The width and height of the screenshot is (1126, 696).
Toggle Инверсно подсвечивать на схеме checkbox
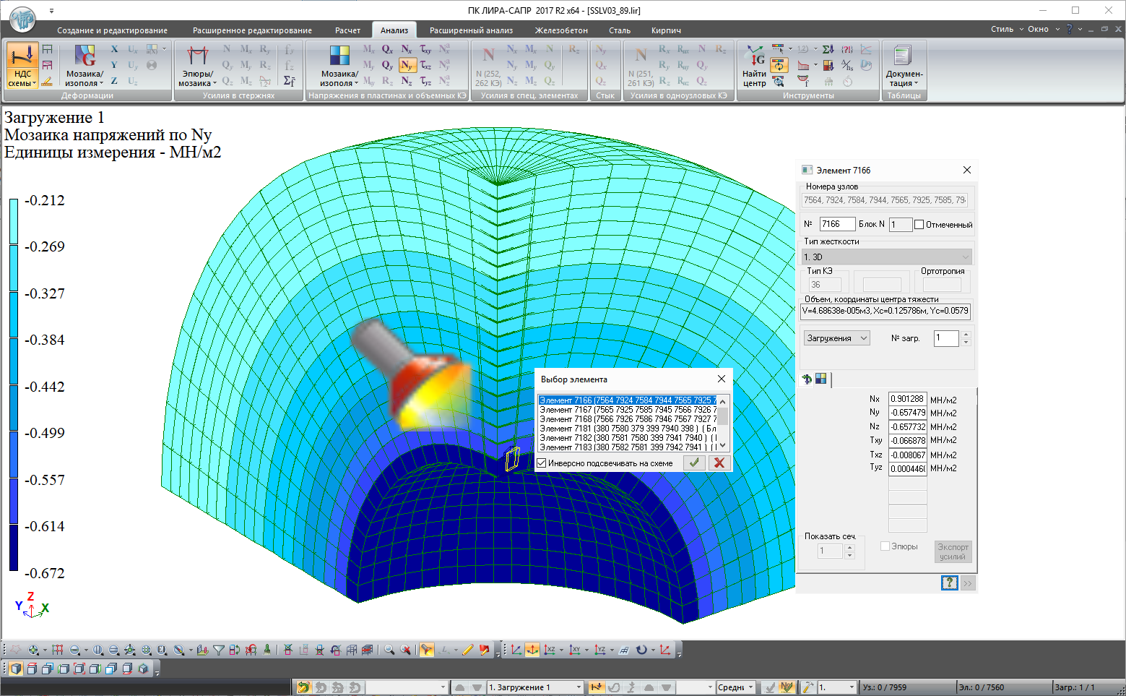click(542, 463)
